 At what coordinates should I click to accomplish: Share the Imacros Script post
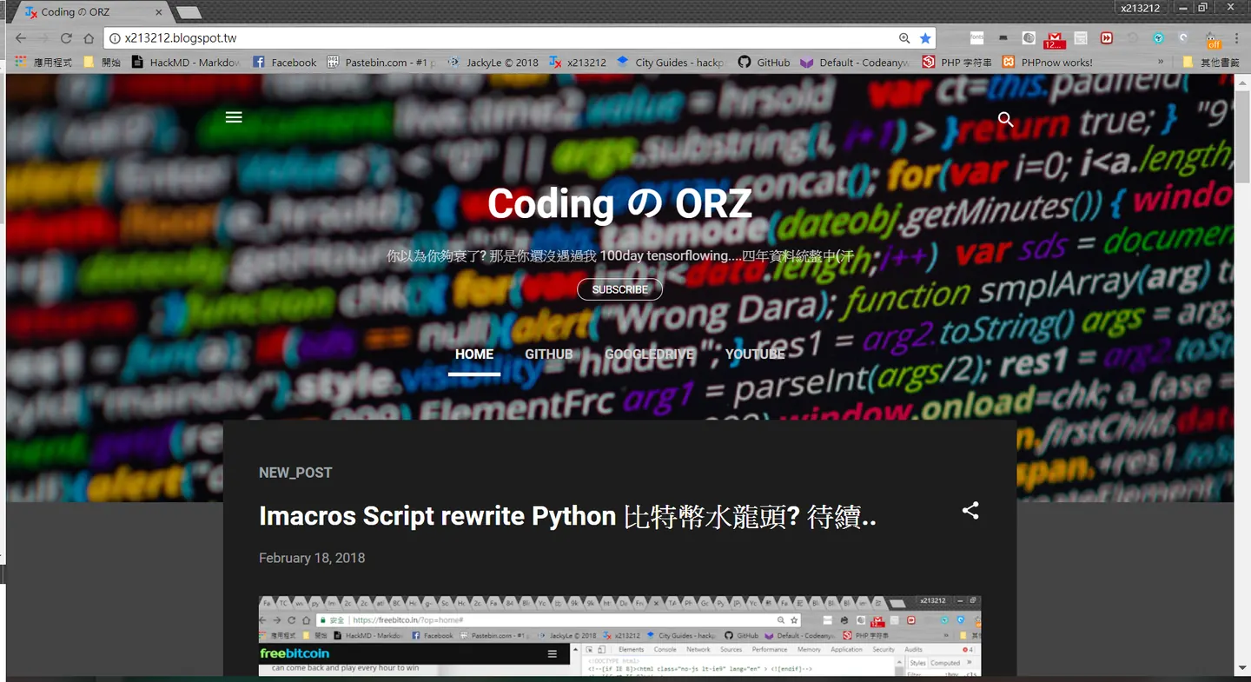[x=970, y=511]
